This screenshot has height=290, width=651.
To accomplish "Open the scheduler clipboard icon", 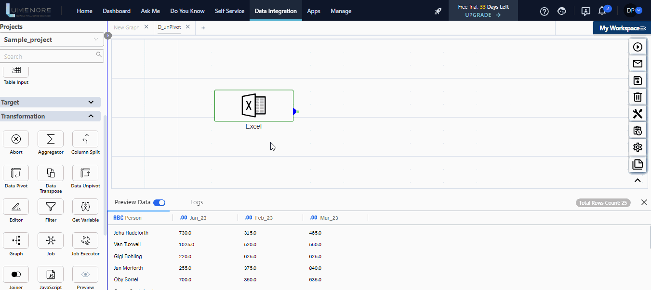I will pyautogui.click(x=638, y=131).
